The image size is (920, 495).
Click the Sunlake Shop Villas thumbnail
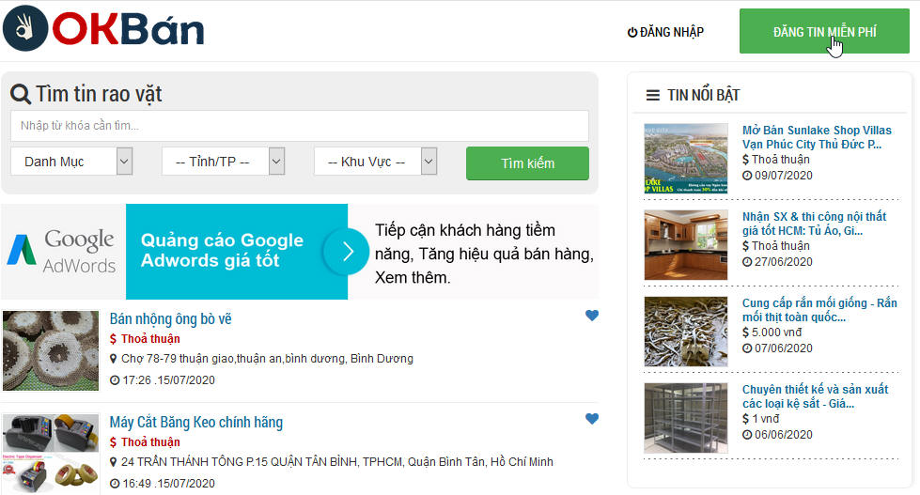pos(685,159)
